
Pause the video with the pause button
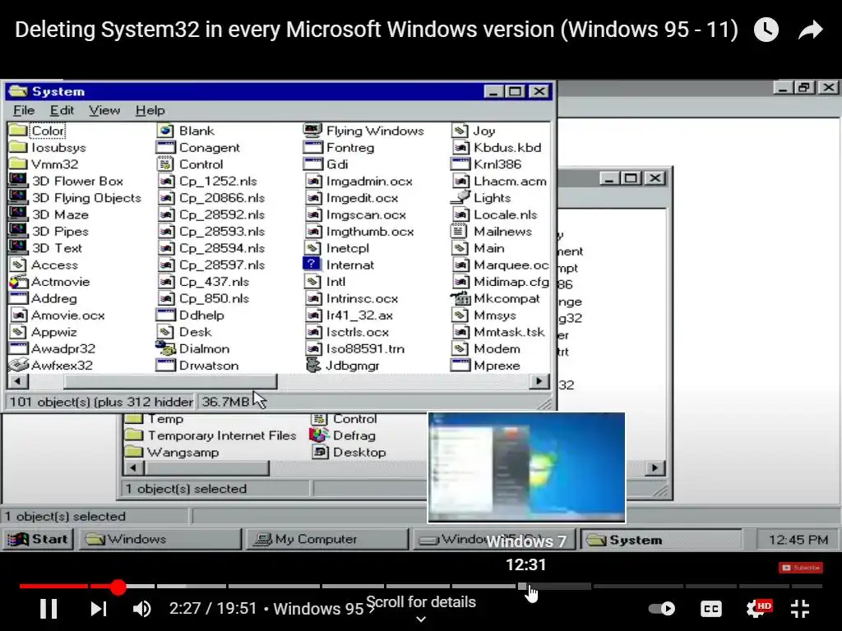(49, 609)
